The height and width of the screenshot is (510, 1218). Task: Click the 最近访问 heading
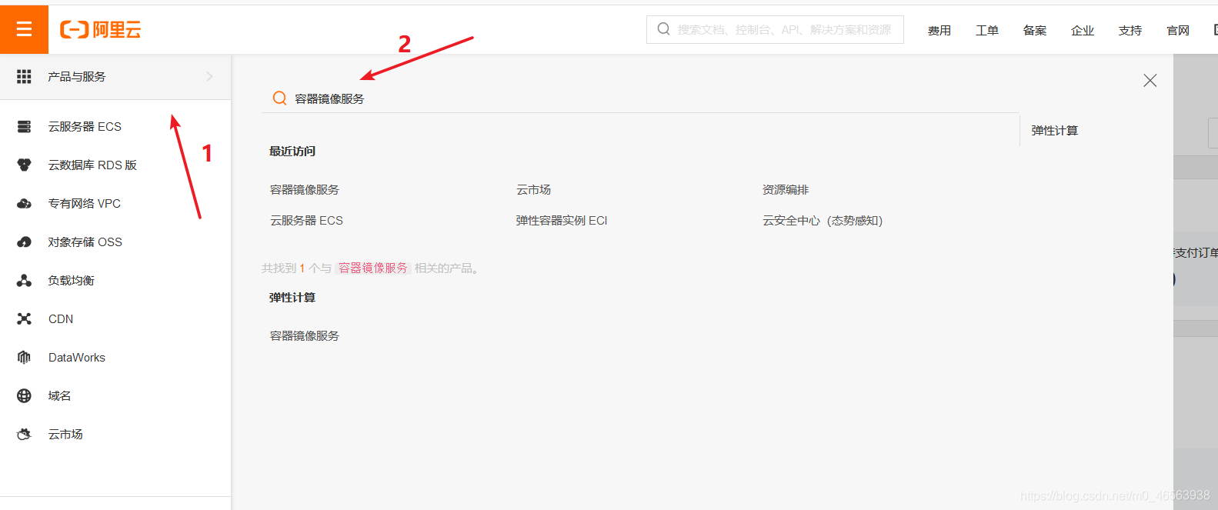(292, 151)
